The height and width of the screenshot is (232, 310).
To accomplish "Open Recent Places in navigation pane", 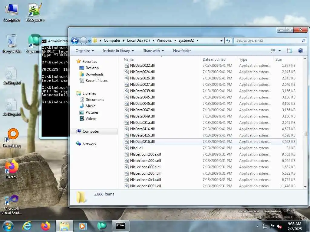I will click(97, 80).
